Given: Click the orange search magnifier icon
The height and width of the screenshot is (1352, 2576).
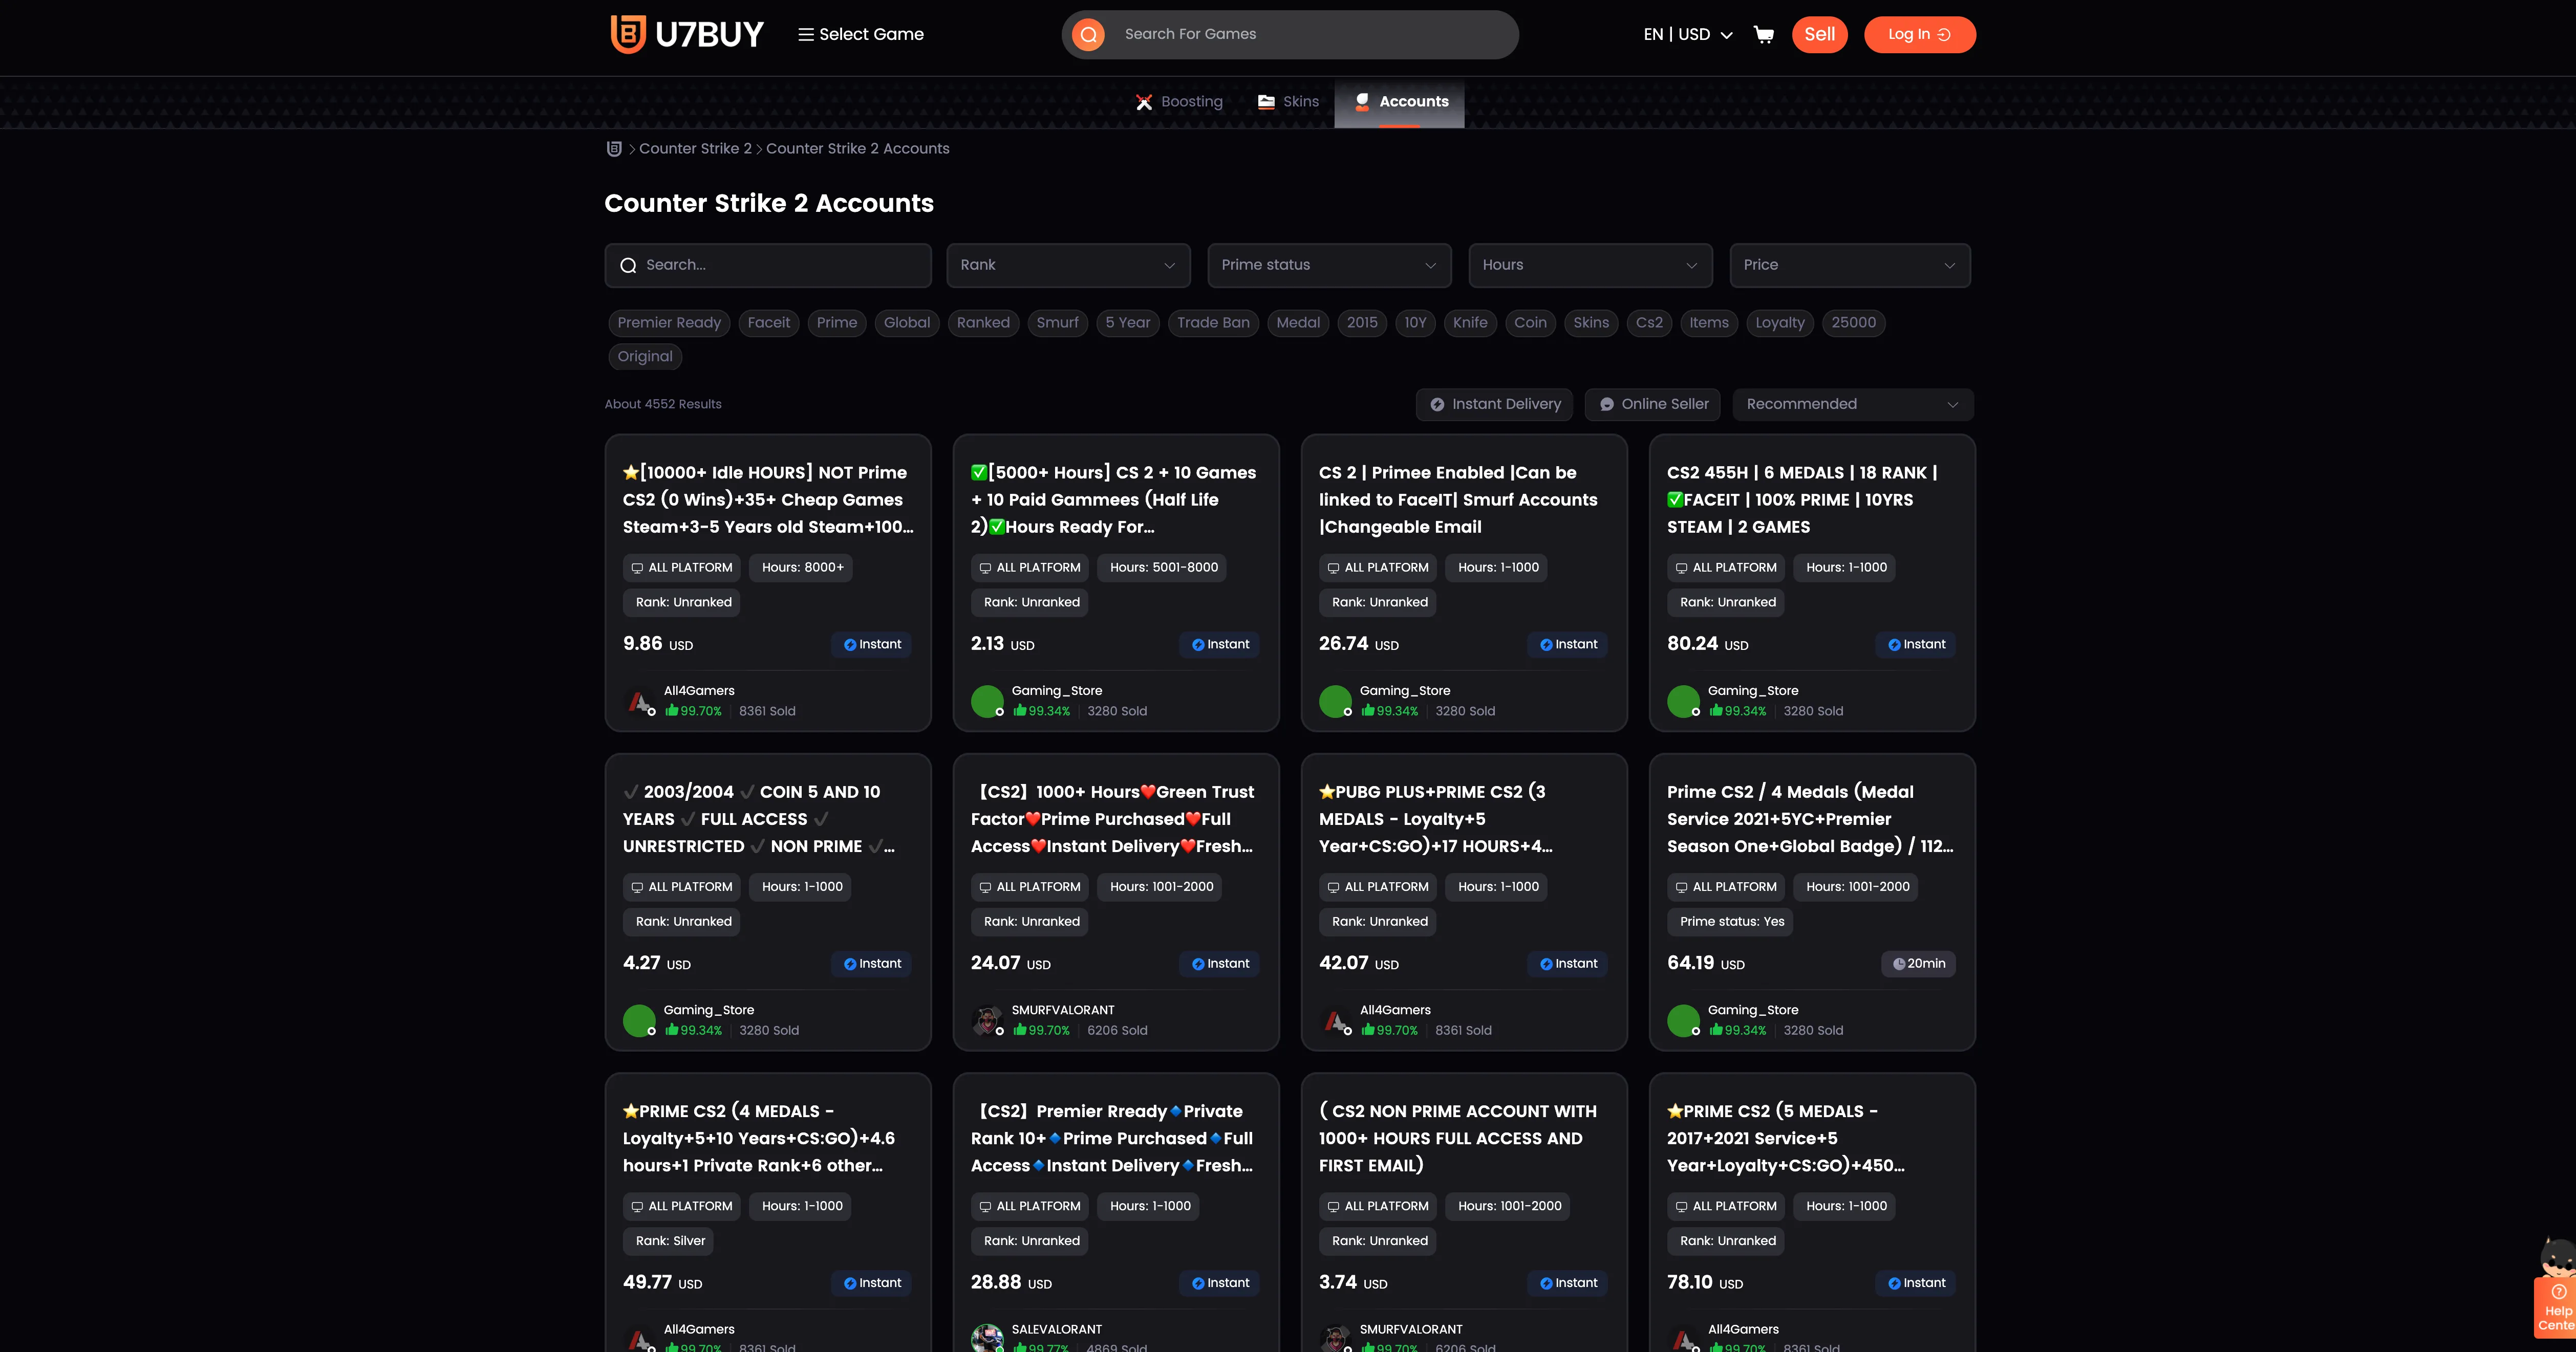Looking at the screenshot, I should coord(1088,35).
